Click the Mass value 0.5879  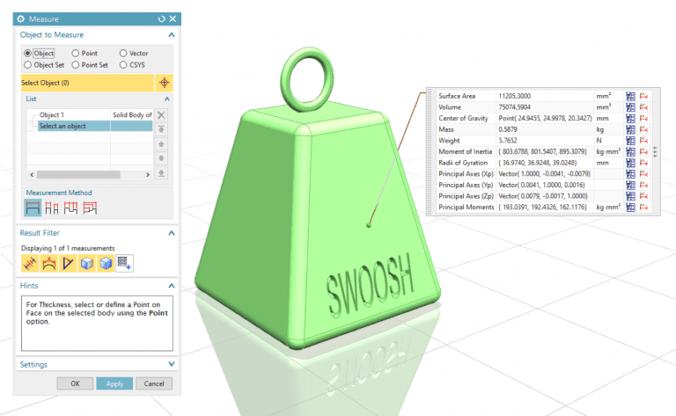(507, 129)
